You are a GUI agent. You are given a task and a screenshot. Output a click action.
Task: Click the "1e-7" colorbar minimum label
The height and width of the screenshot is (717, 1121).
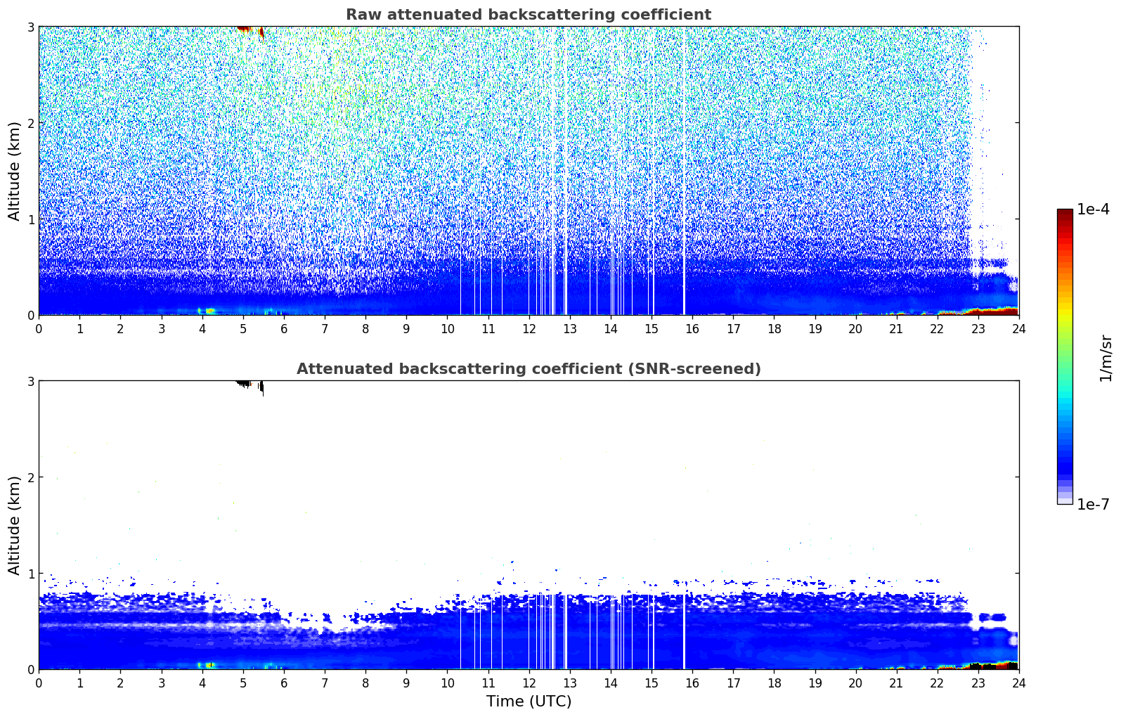1093,505
